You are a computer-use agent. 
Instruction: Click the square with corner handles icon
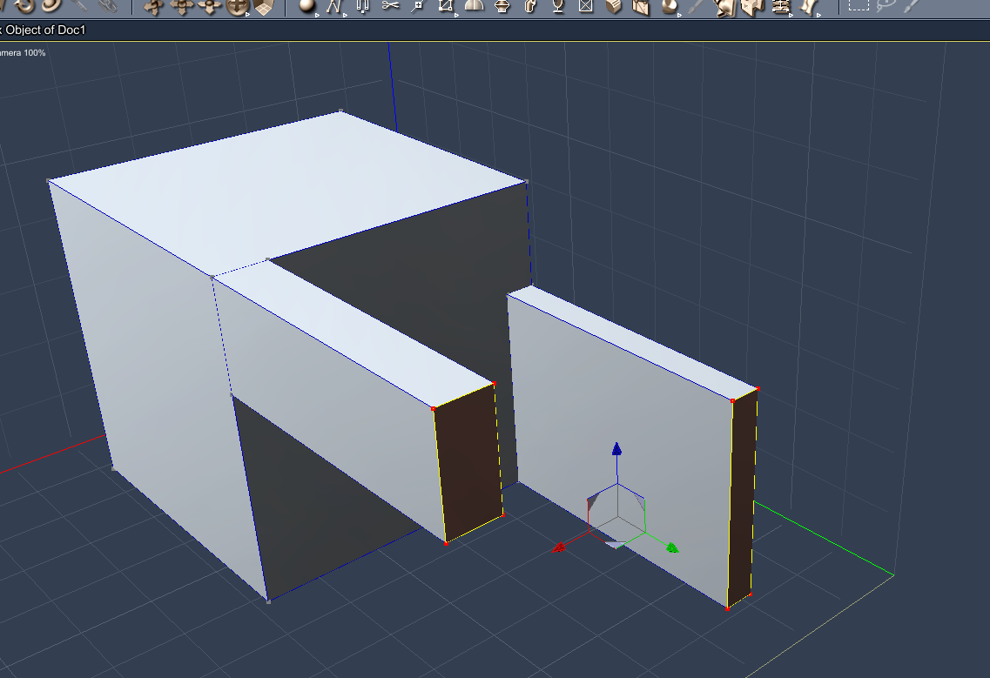[x=445, y=6]
